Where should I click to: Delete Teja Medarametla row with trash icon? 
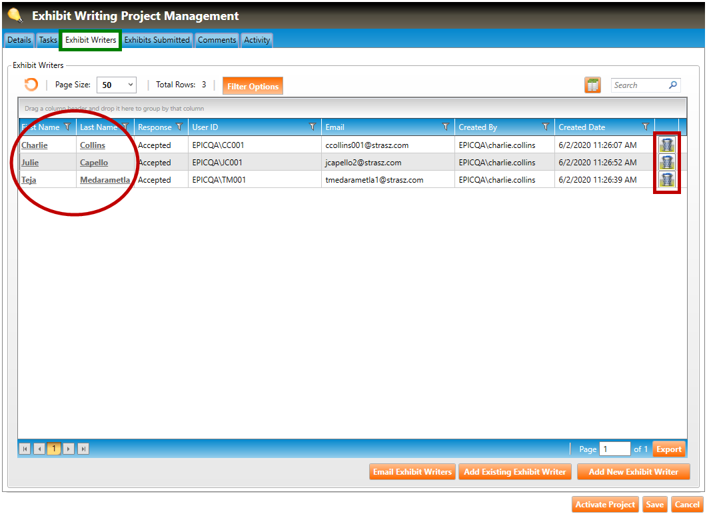coord(666,179)
